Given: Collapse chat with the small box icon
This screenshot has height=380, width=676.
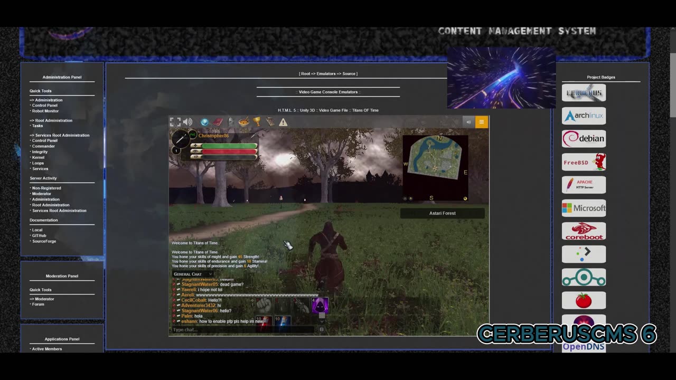Looking at the screenshot, I should 321,329.
